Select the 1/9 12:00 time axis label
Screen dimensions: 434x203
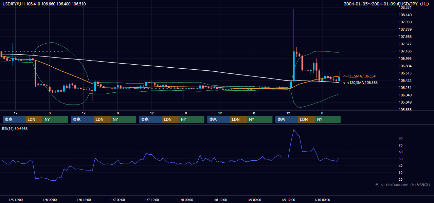(288, 200)
